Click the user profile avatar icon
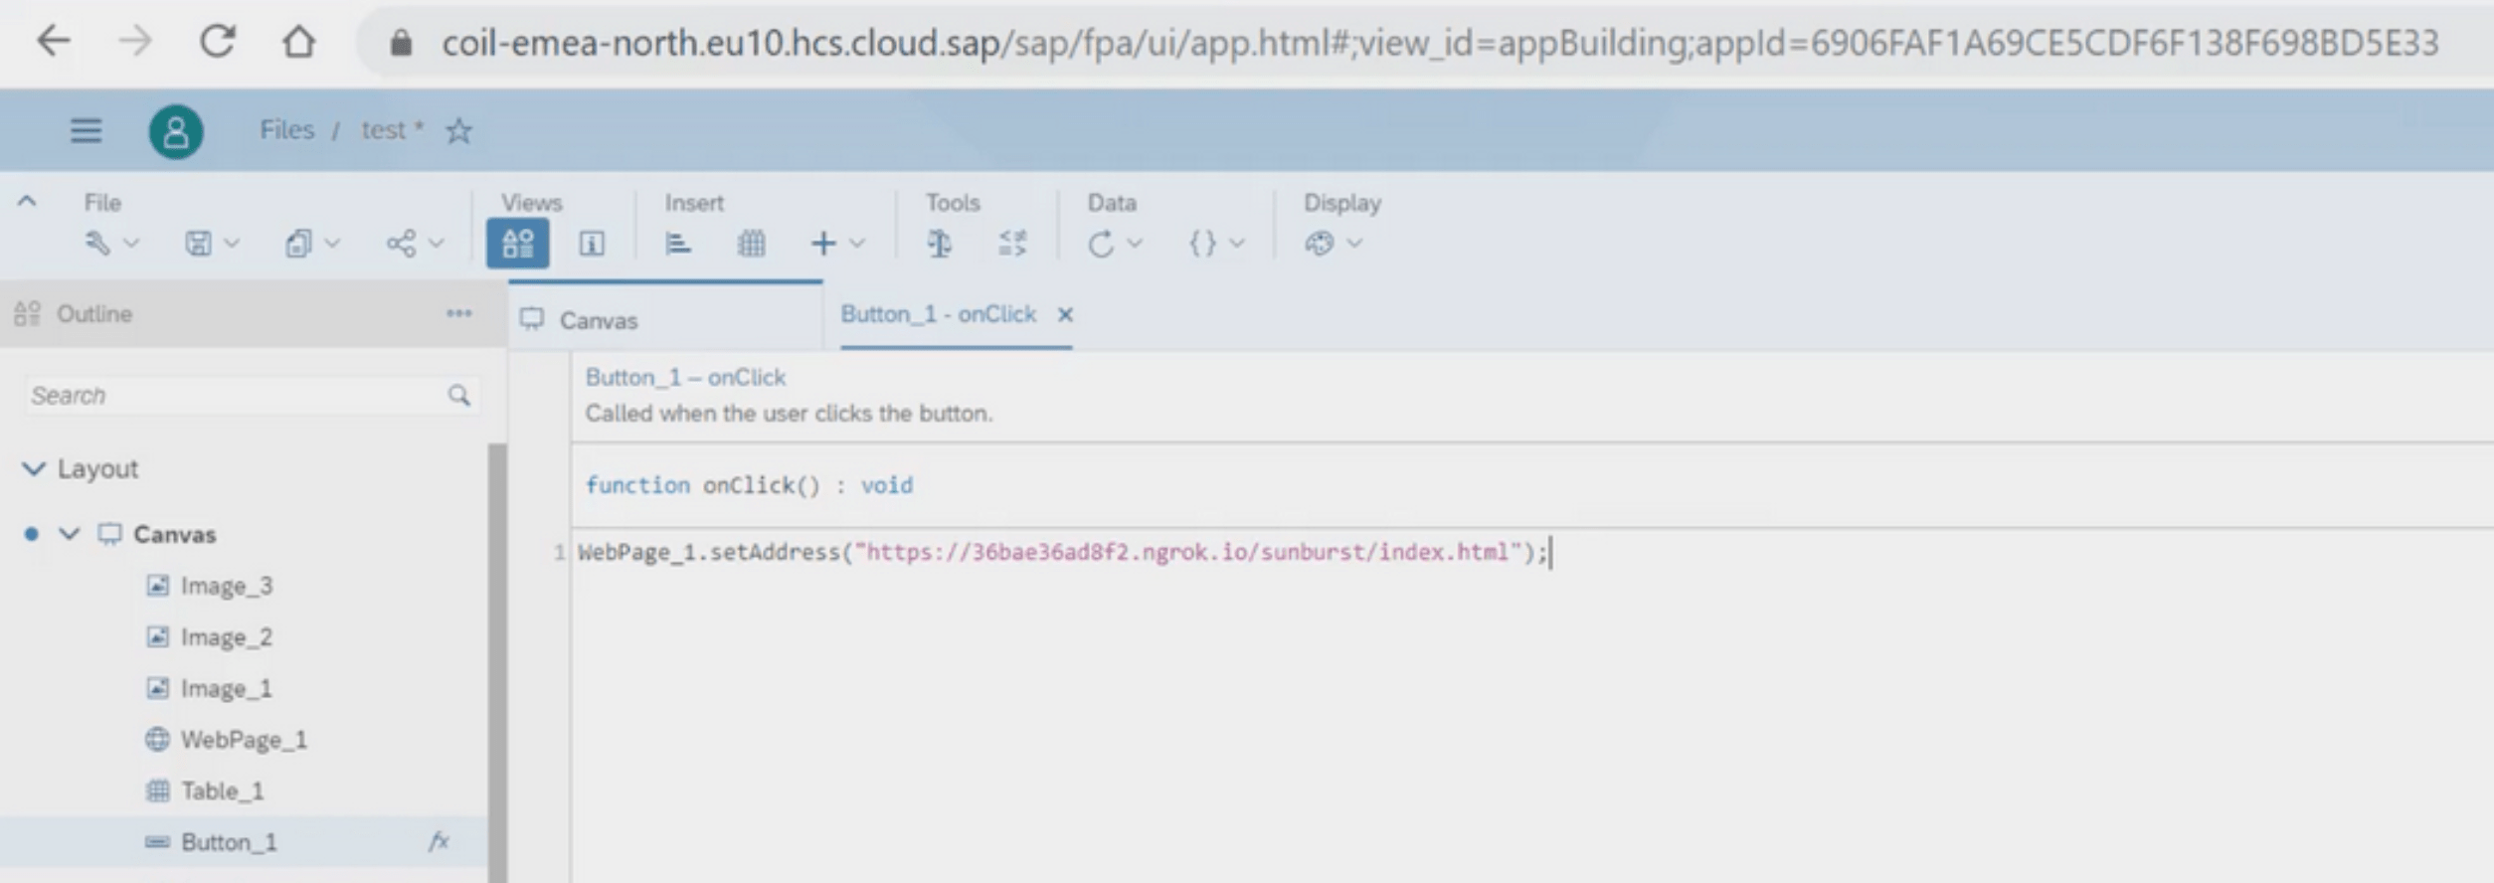This screenshot has height=883, width=2494. tap(176, 131)
